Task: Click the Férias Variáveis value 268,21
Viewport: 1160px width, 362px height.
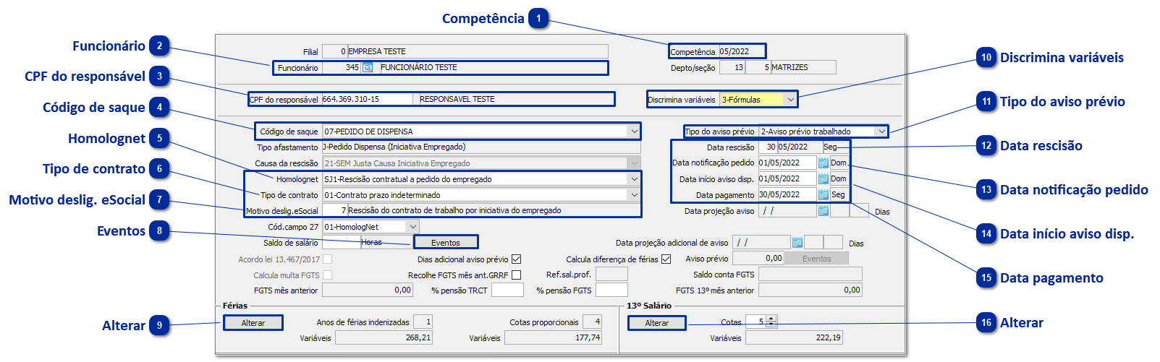Action: 384,338
